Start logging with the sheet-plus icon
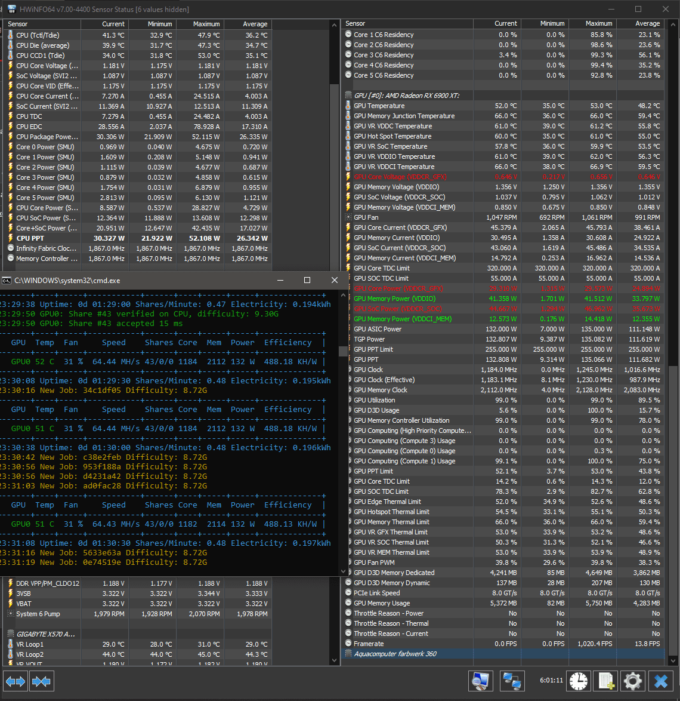This screenshot has width=680, height=701. tap(606, 681)
